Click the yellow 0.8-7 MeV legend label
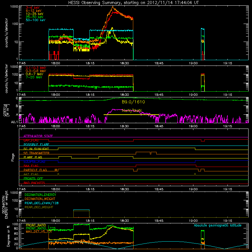 tap(34, 74)
